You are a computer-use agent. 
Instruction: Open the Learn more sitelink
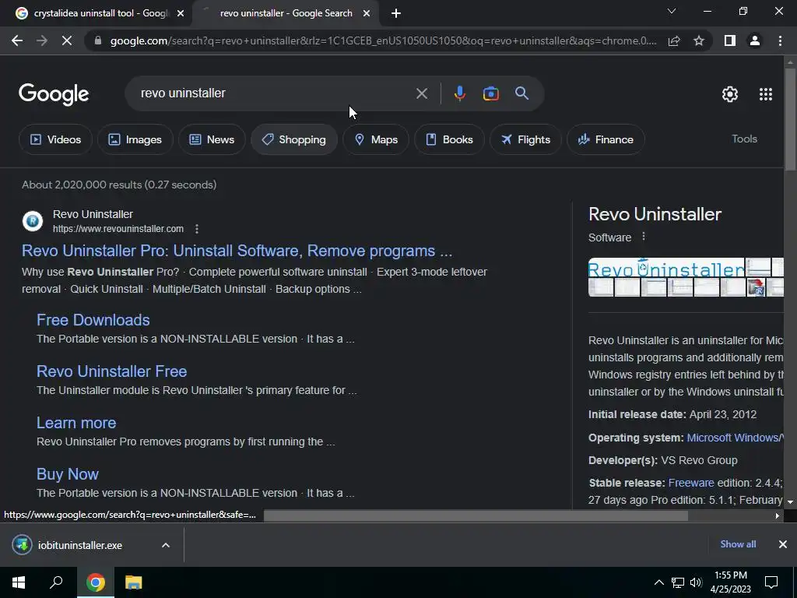coord(76,423)
